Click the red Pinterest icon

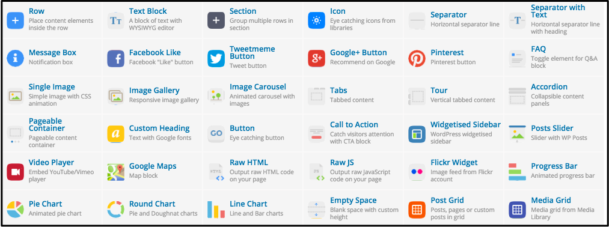click(x=417, y=59)
